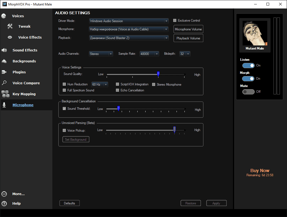The image size is (287, 217).
Task: Click the Key Mapping QWAS keys icon
Action: click(x=5, y=94)
